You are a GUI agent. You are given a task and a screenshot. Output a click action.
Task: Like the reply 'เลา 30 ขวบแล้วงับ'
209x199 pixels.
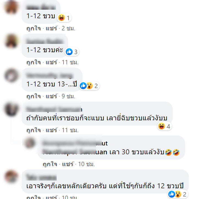coord(50,164)
